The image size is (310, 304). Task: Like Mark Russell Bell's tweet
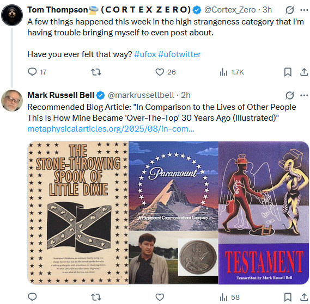coord(160,297)
